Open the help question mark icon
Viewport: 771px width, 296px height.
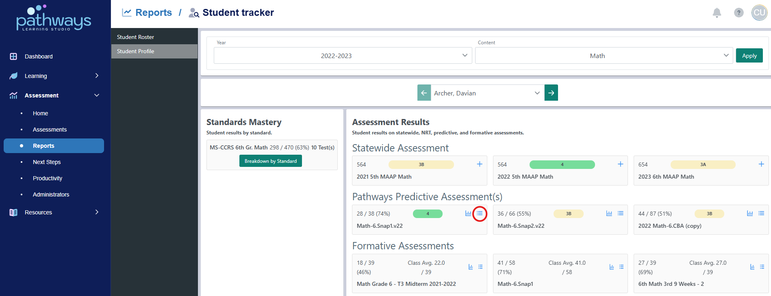pyautogui.click(x=739, y=13)
